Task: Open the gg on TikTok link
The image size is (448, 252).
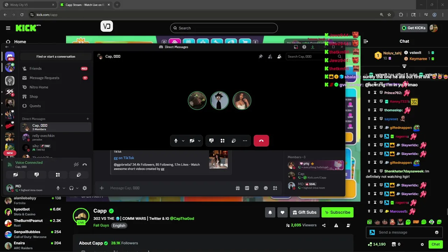Action: coord(124,158)
